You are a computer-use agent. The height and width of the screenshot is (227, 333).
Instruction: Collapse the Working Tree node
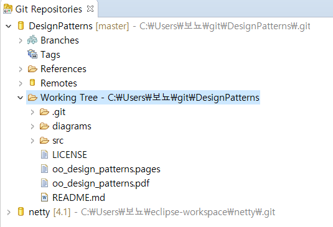pyautogui.click(x=20, y=98)
